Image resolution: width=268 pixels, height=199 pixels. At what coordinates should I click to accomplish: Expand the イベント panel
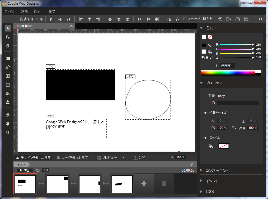(201, 181)
